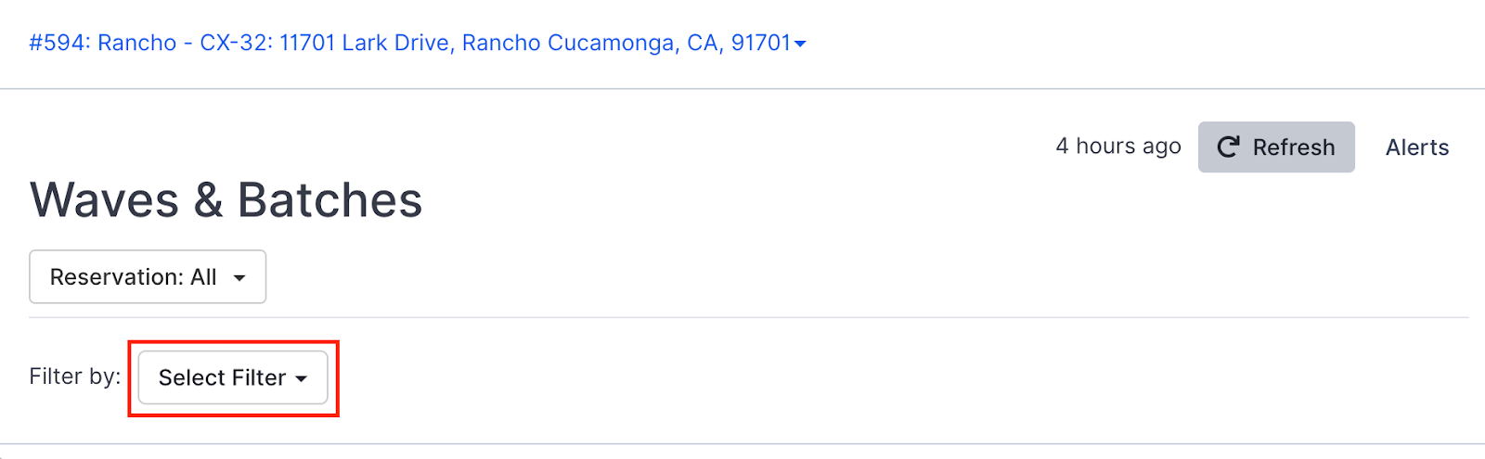1485x459 pixels.
Task: Click the "Filter by:" label
Action: coord(74,376)
